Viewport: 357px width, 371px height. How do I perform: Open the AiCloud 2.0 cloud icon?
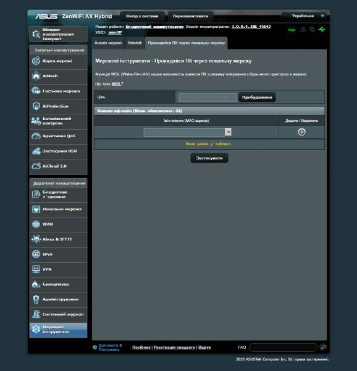36,166
